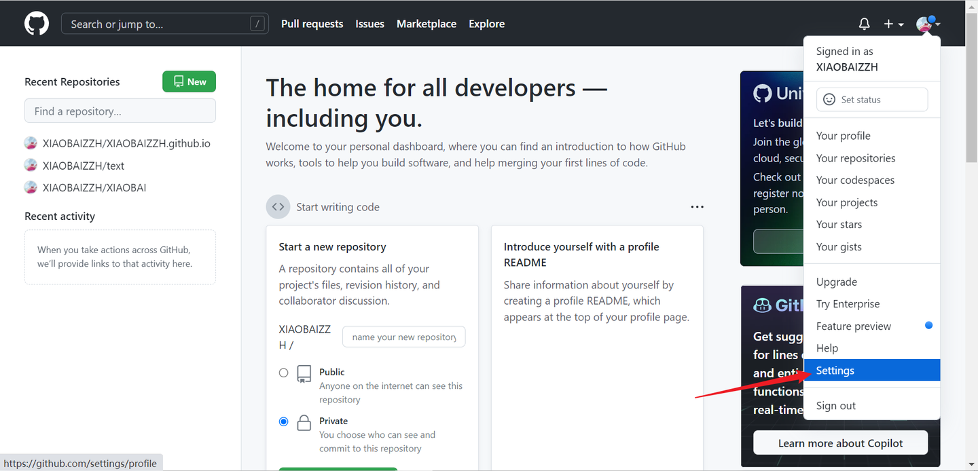Click Learn more about Copilot button
978x471 pixels.
(x=841, y=443)
